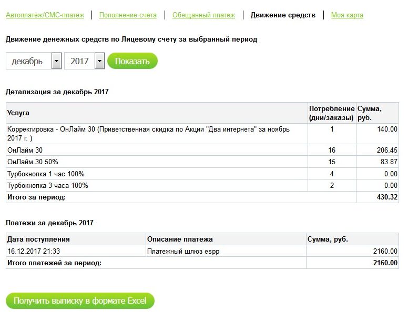Click the Потребление (дни/заказы) column header
408x320 pixels.
331,113
